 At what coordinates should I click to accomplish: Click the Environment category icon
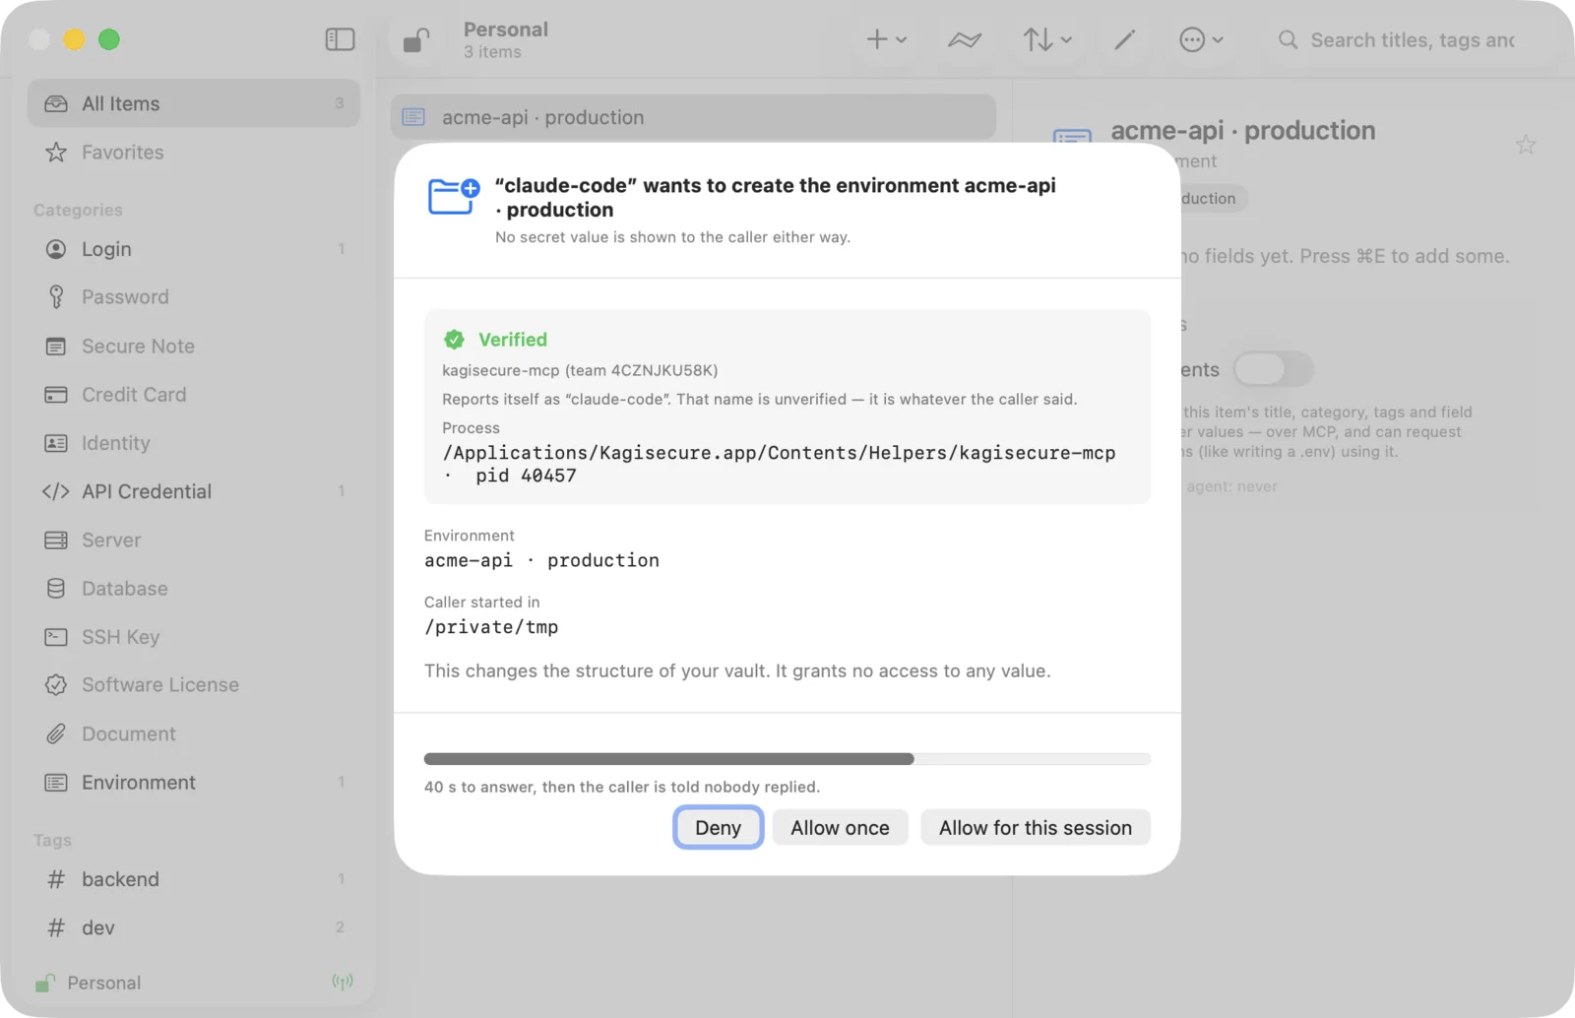(56, 783)
